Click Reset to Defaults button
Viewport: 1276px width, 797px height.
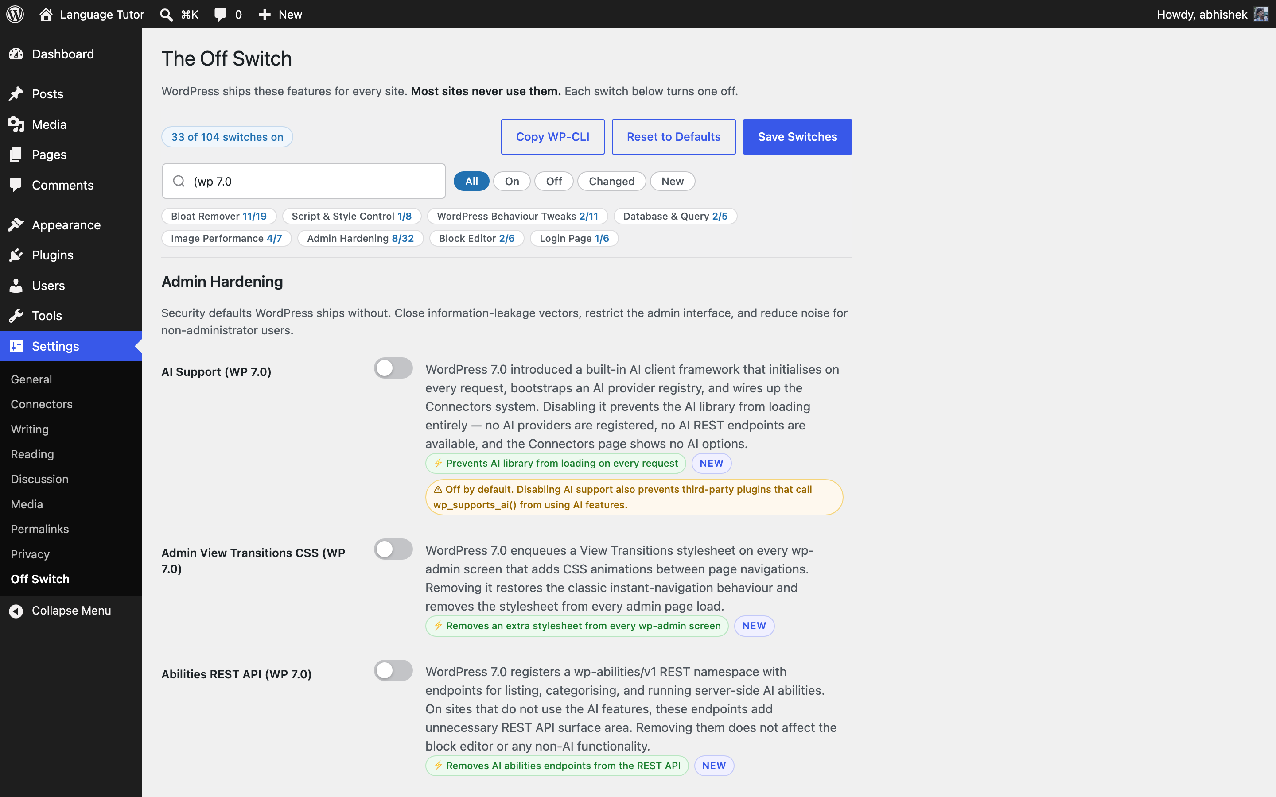[673, 136]
